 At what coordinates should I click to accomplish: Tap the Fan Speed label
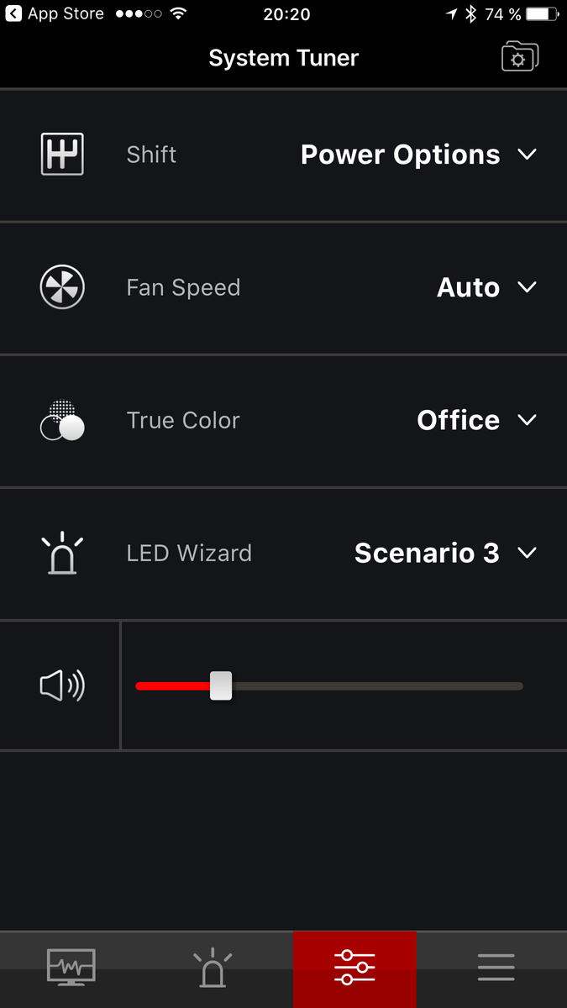tap(183, 287)
